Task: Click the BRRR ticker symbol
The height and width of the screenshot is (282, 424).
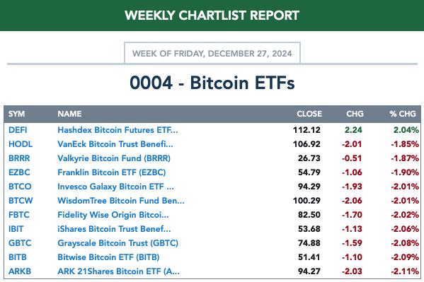Action: pos(19,158)
